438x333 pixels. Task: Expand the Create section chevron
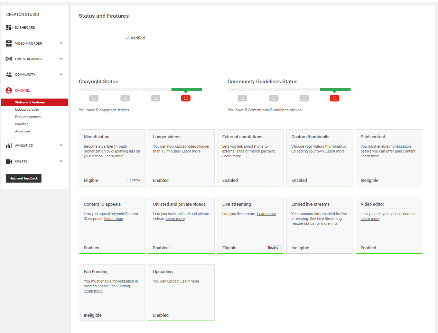[x=61, y=161]
